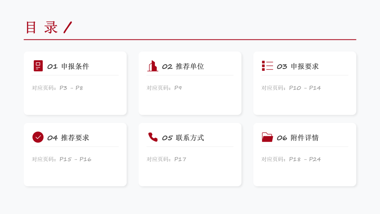
Task: Click the page range P15 - P16
Action: (x=75, y=159)
